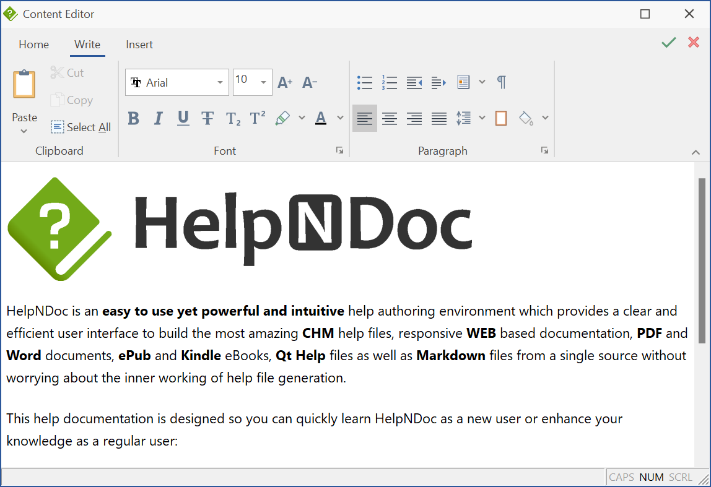Image resolution: width=711 pixels, height=487 pixels.
Task: Apply the text highlight color marker
Action: point(282,118)
